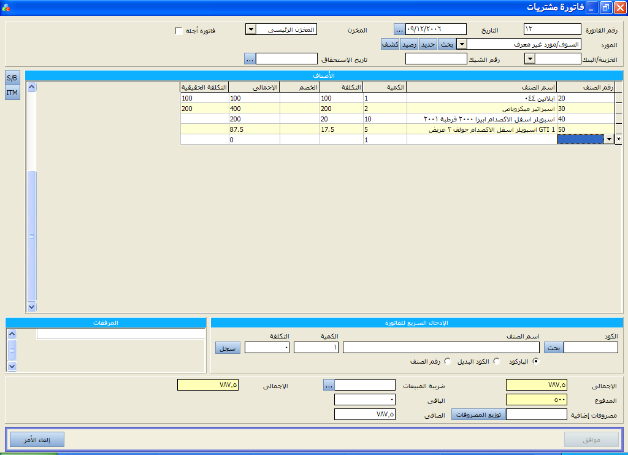Click the 17.5 cost cell
This screenshot has height=455, width=628.
341,129
